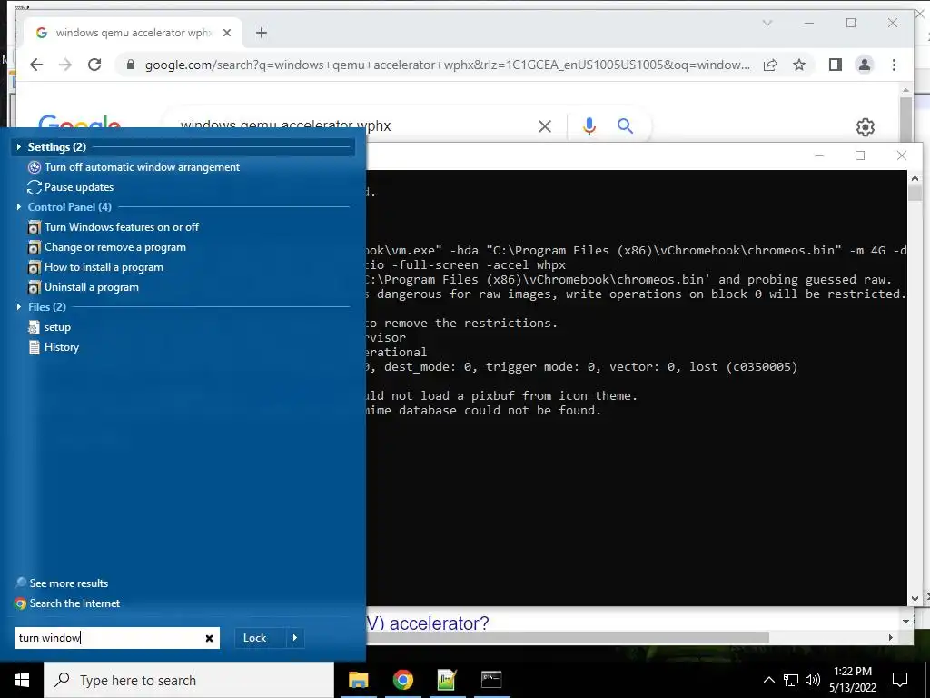Click the console window vertical scrollbar

pyautogui.click(x=914, y=388)
